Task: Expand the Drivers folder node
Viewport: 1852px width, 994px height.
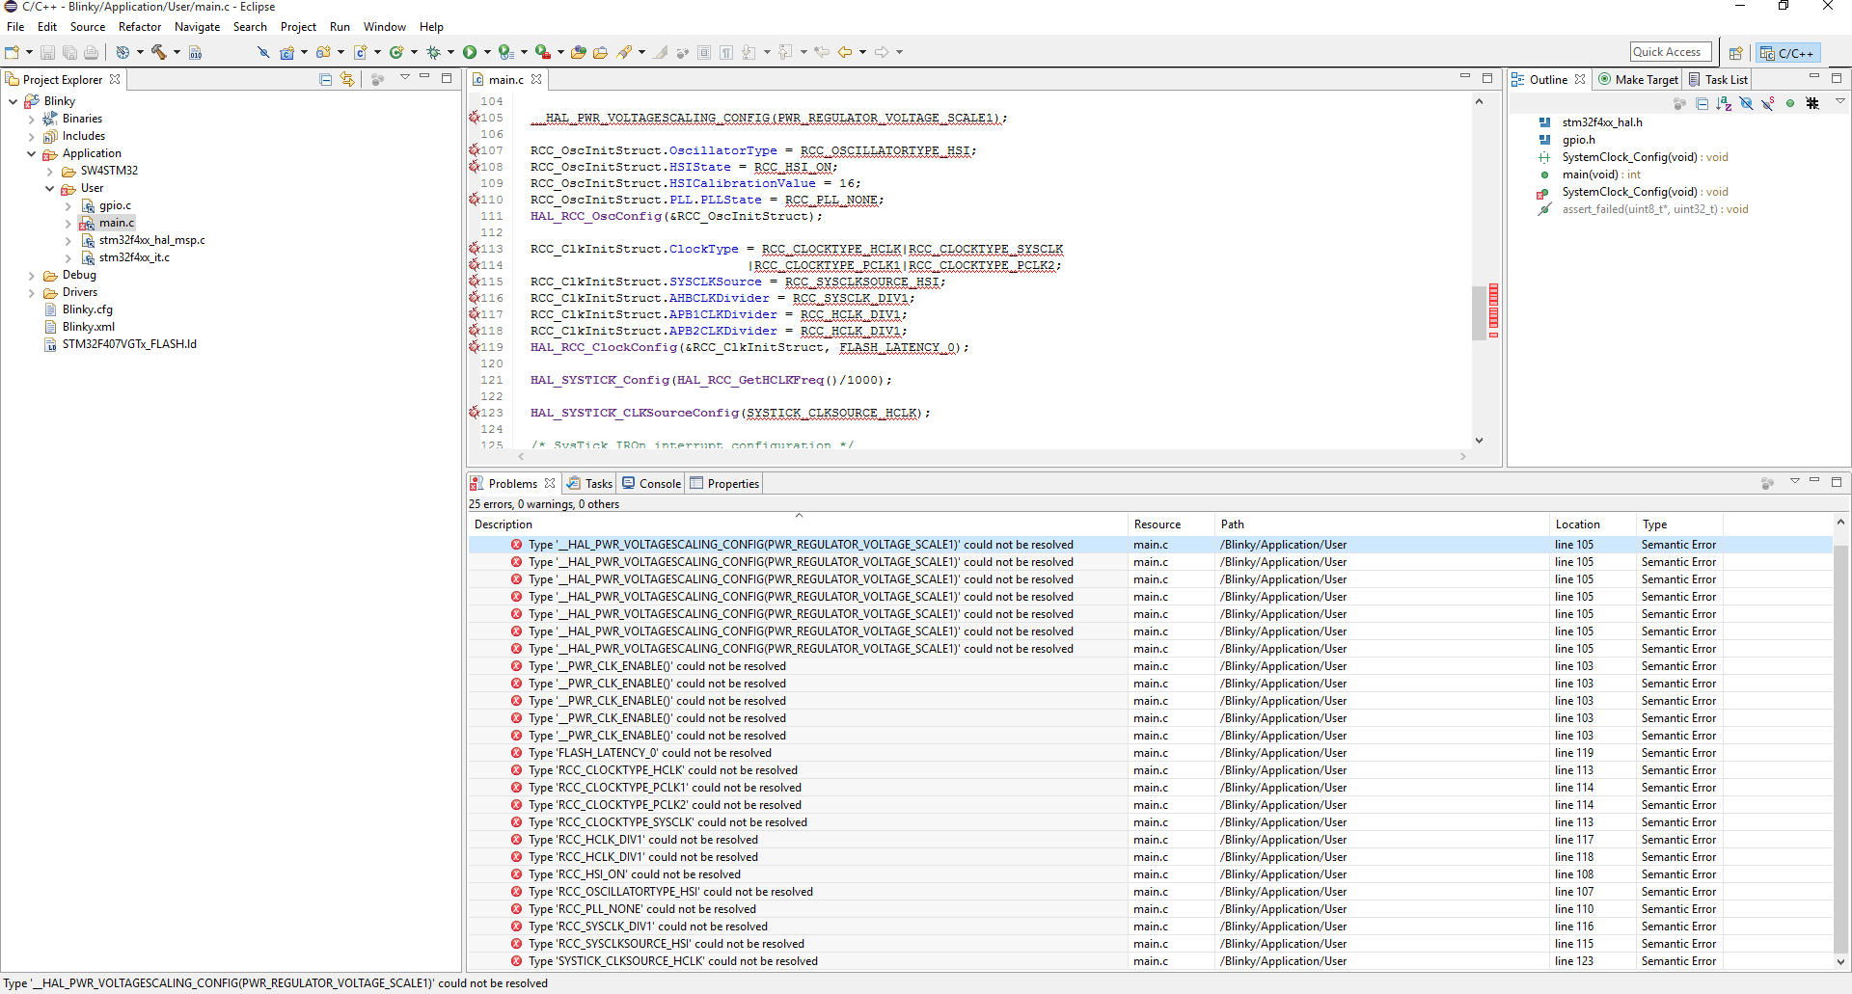Action: pos(31,292)
